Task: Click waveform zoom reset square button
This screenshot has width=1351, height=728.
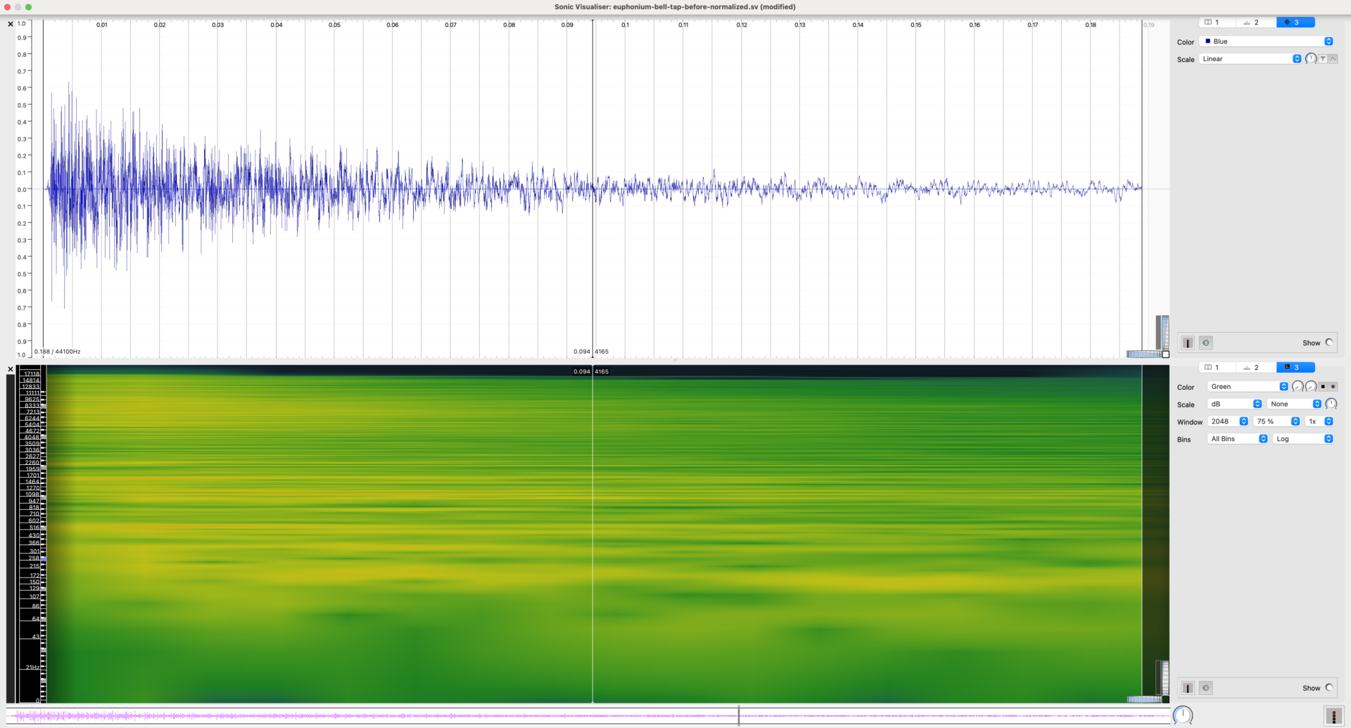Action: coord(1165,355)
